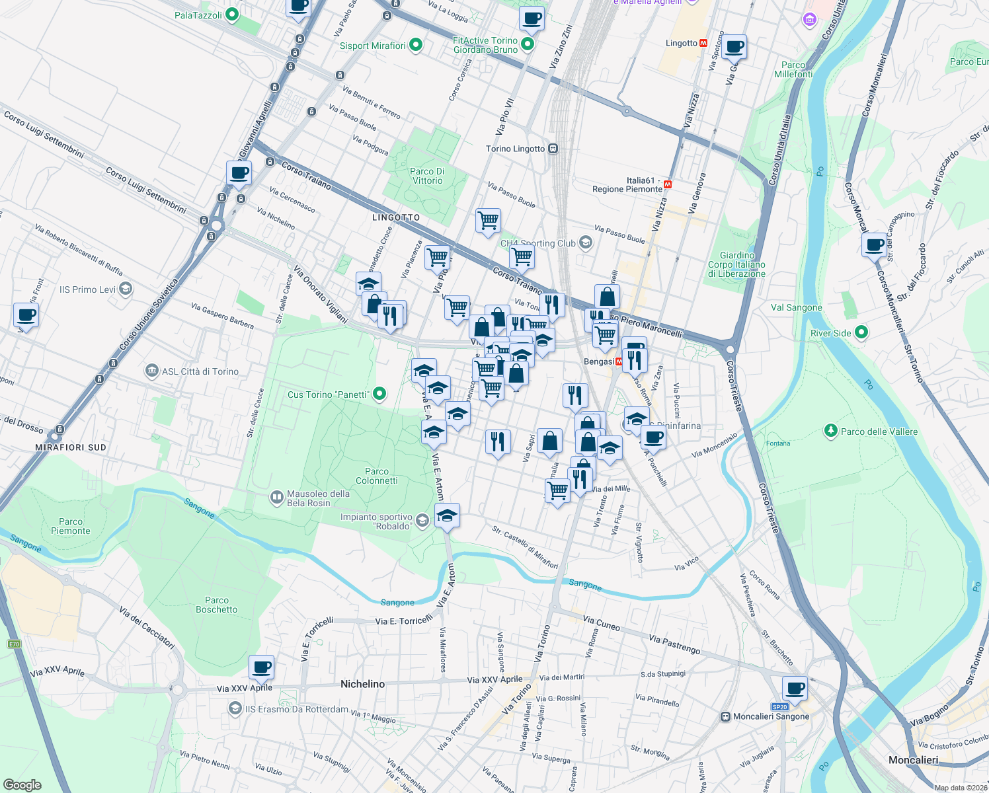Select the Bengasi metro station icon
The image size is (989, 793).
[x=618, y=361]
